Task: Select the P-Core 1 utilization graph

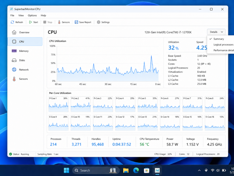Action: coord(58,104)
